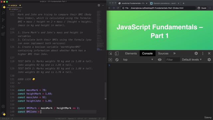Select the script.js editor tab
Image resolution: width=213 pixels, height=120 pixels.
(14, 5)
